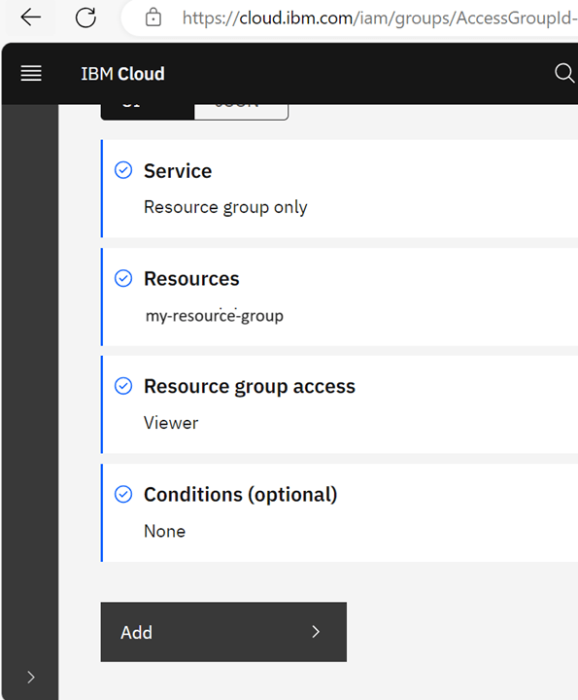Open the Service section heading

178,171
